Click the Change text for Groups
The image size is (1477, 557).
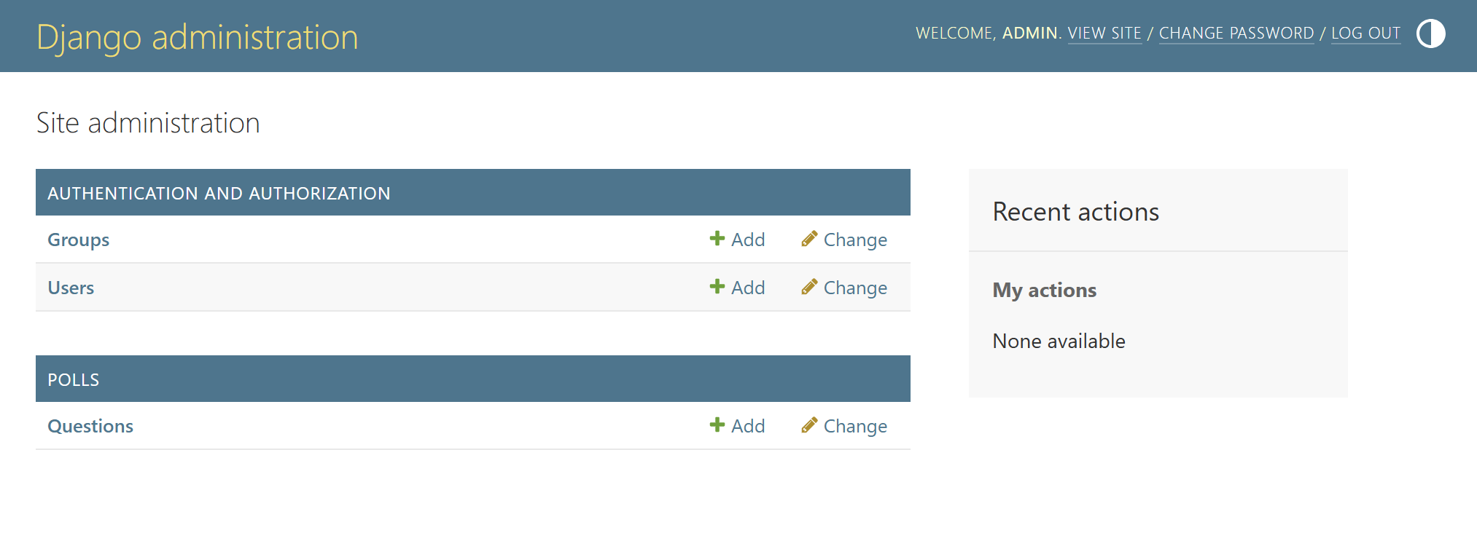855,240
